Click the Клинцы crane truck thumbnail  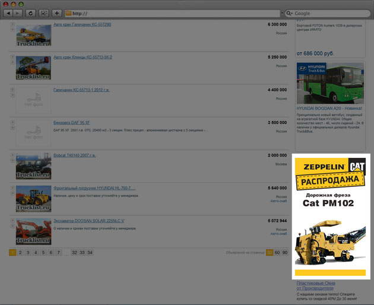click(x=34, y=68)
